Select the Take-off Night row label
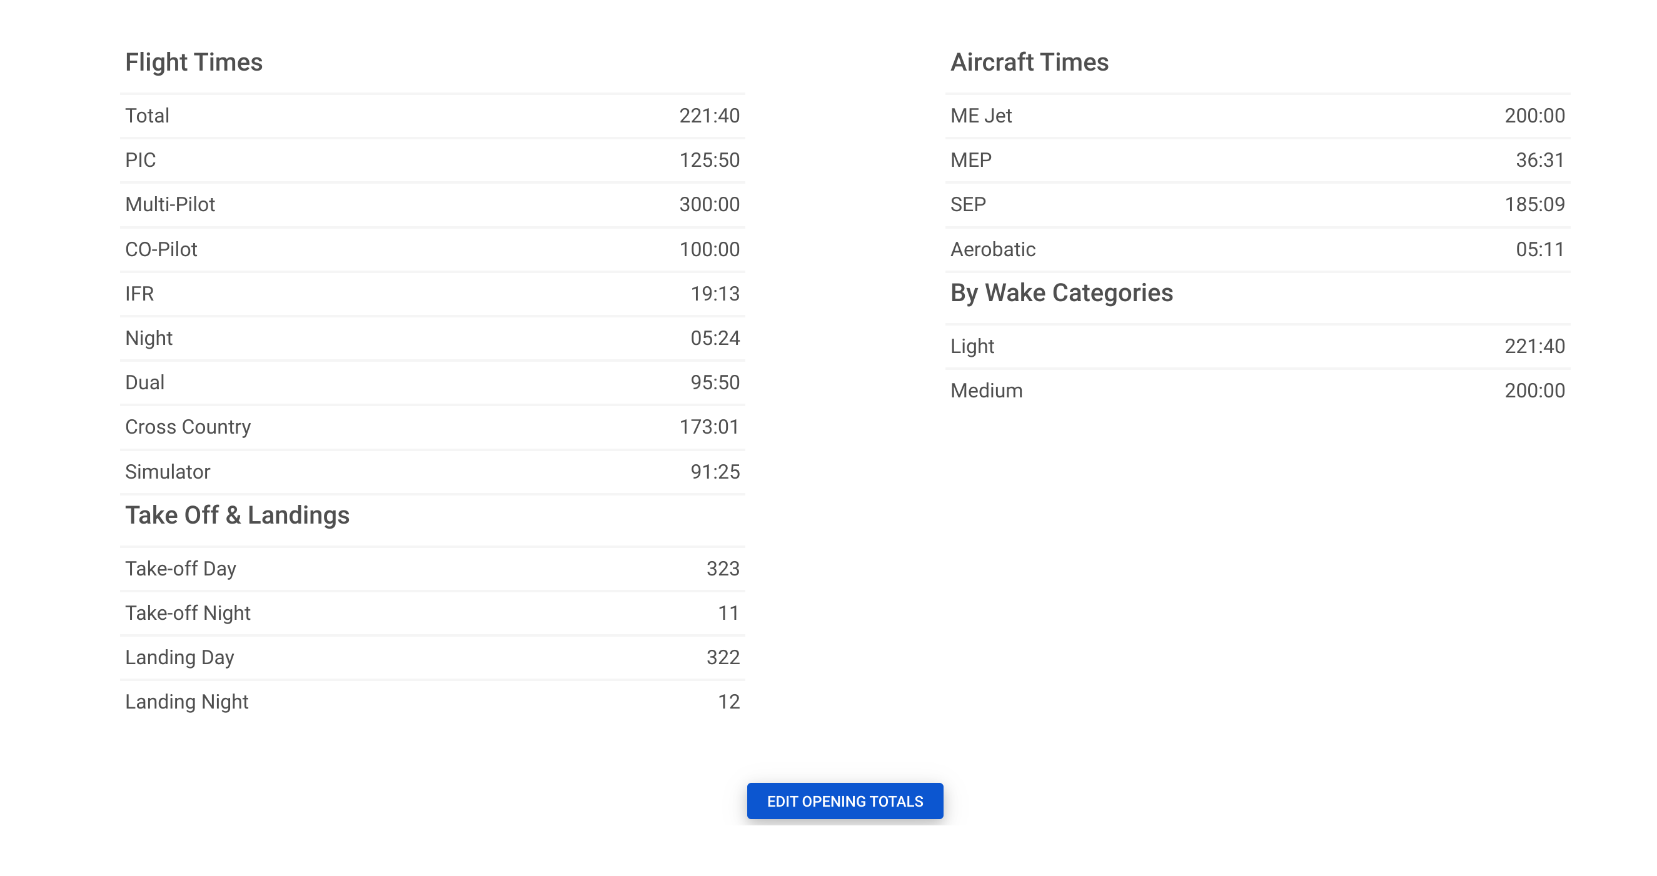 [188, 613]
